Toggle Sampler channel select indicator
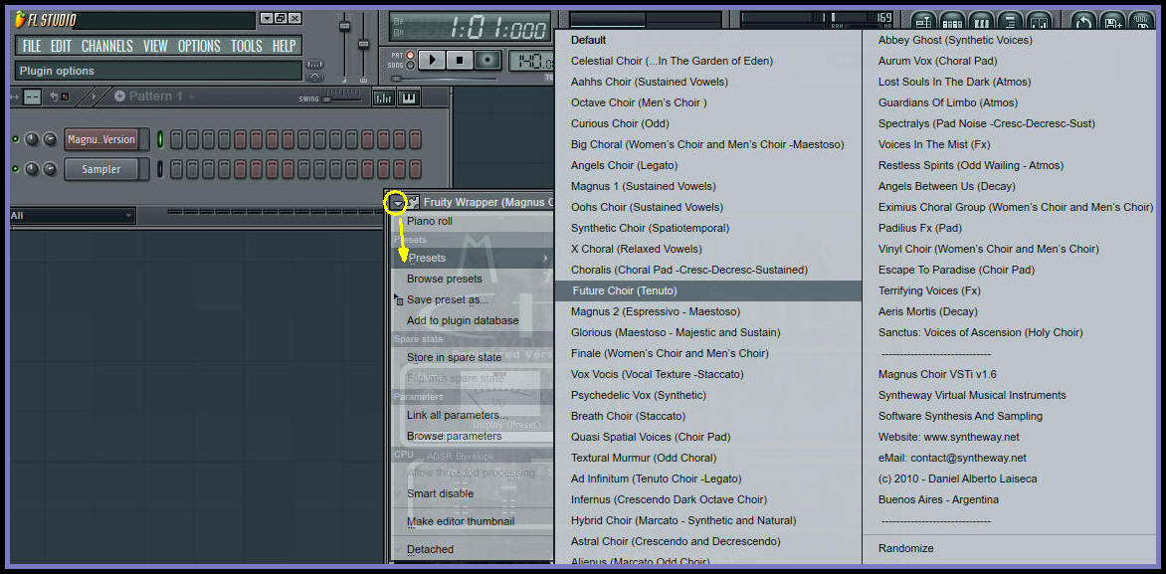Image resolution: width=1166 pixels, height=574 pixels. click(x=159, y=169)
